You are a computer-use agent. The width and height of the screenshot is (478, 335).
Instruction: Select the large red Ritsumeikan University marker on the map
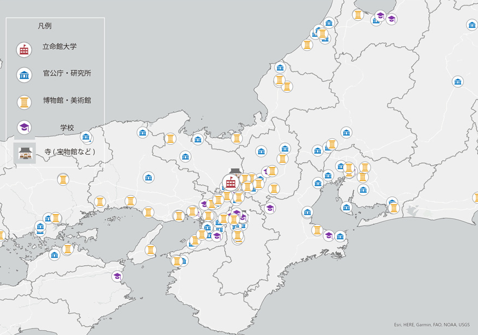[230, 183]
